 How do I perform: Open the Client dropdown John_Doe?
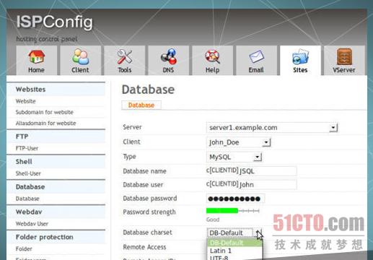[239, 142]
